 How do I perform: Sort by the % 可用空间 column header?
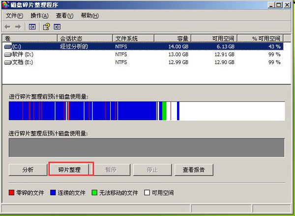(261, 38)
